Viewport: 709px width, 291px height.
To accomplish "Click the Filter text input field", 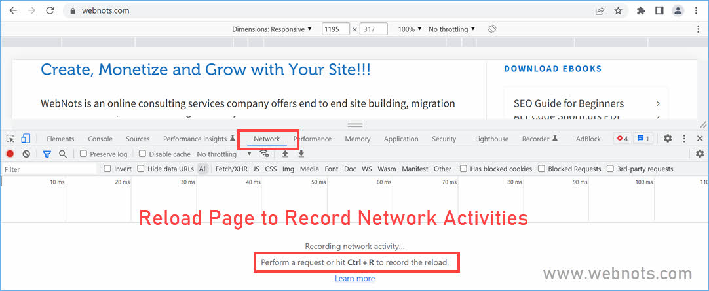I will click(49, 169).
